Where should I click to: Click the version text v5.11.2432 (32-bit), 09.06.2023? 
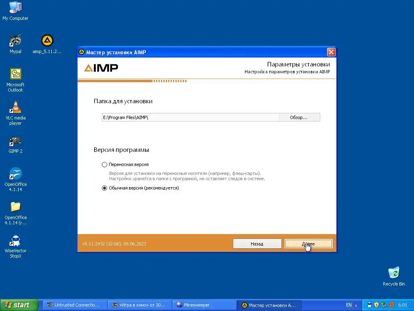click(x=114, y=244)
